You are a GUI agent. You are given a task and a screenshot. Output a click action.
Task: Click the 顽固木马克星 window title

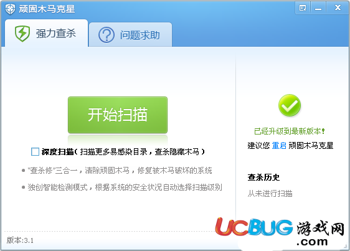coord(47,9)
